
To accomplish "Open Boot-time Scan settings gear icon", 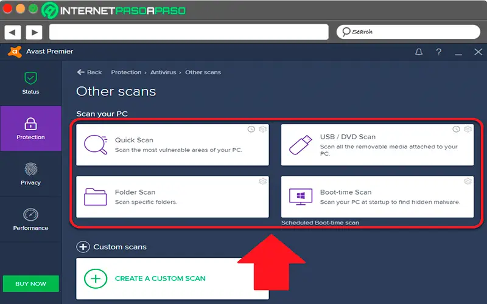I will [468, 181].
